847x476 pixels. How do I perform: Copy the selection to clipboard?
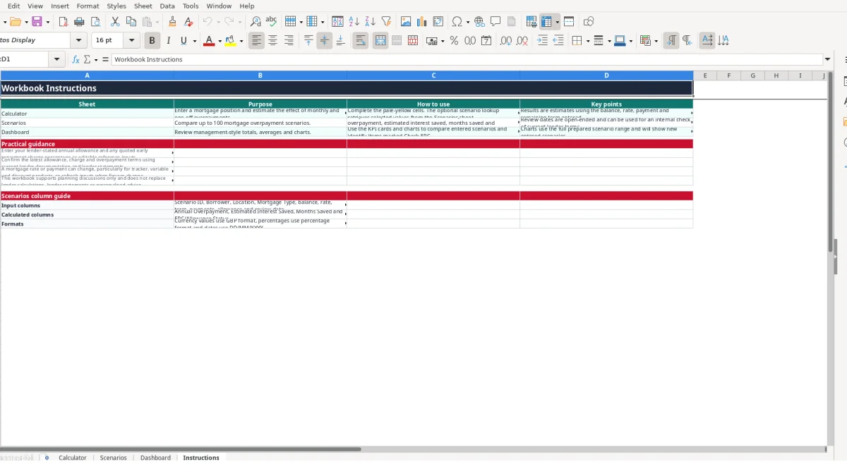131,22
